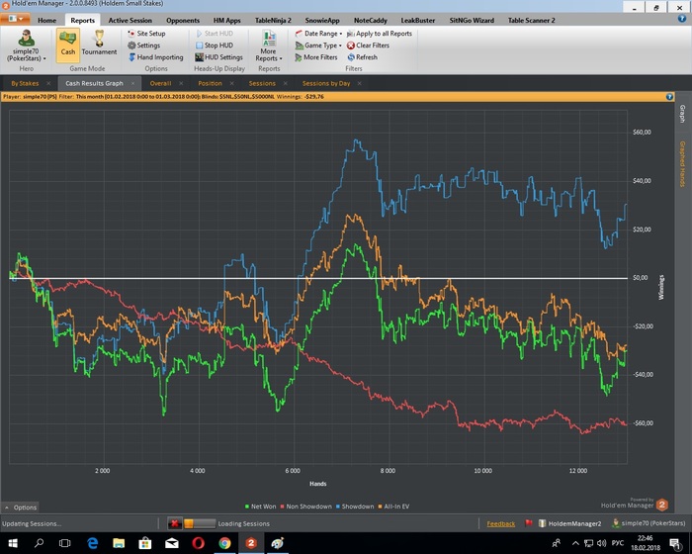Open the Windows Start menu
Image resolution: width=692 pixels, height=554 pixels.
[13, 543]
